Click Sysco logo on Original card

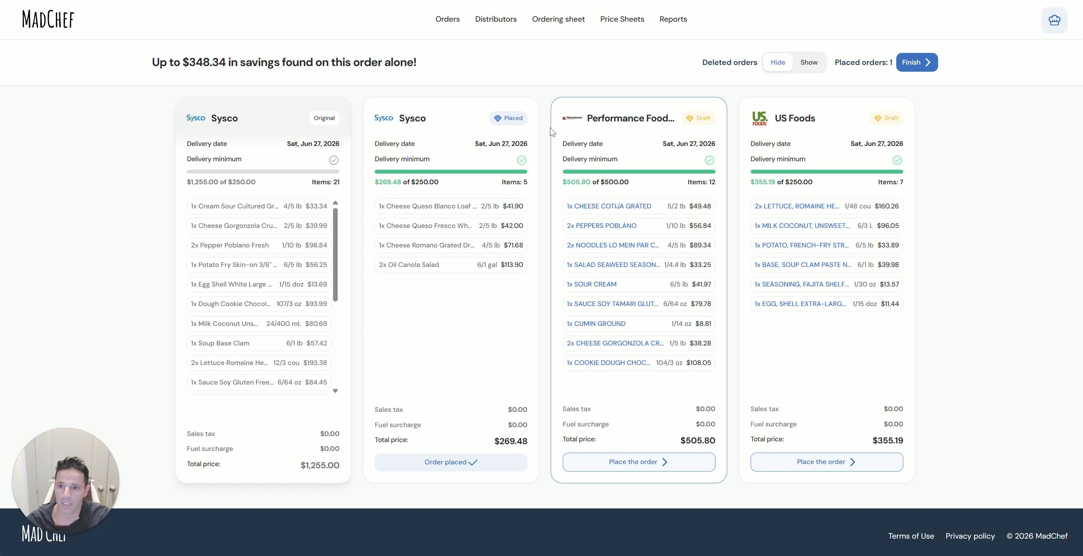(x=196, y=118)
